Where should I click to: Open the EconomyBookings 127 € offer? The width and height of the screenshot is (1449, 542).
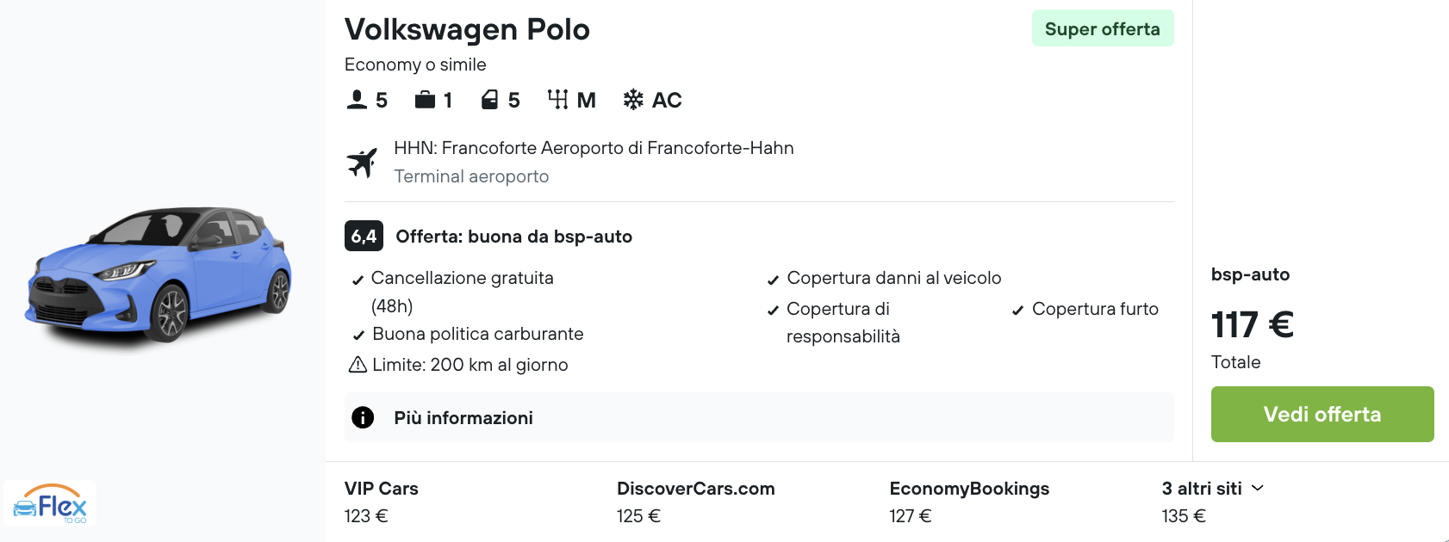coord(968,502)
